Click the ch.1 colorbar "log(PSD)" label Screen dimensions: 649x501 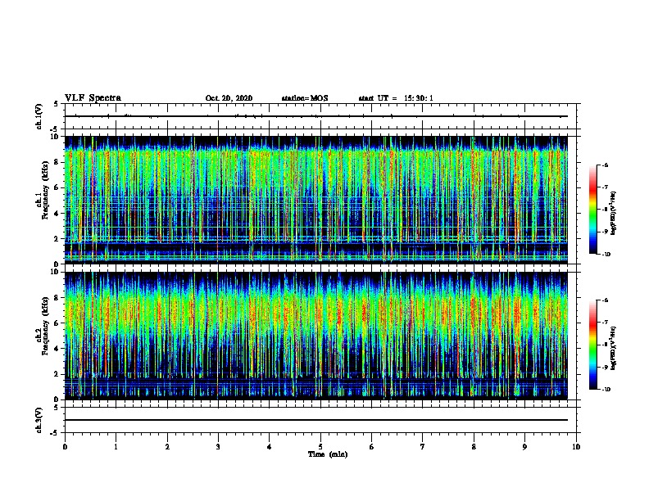(x=614, y=213)
